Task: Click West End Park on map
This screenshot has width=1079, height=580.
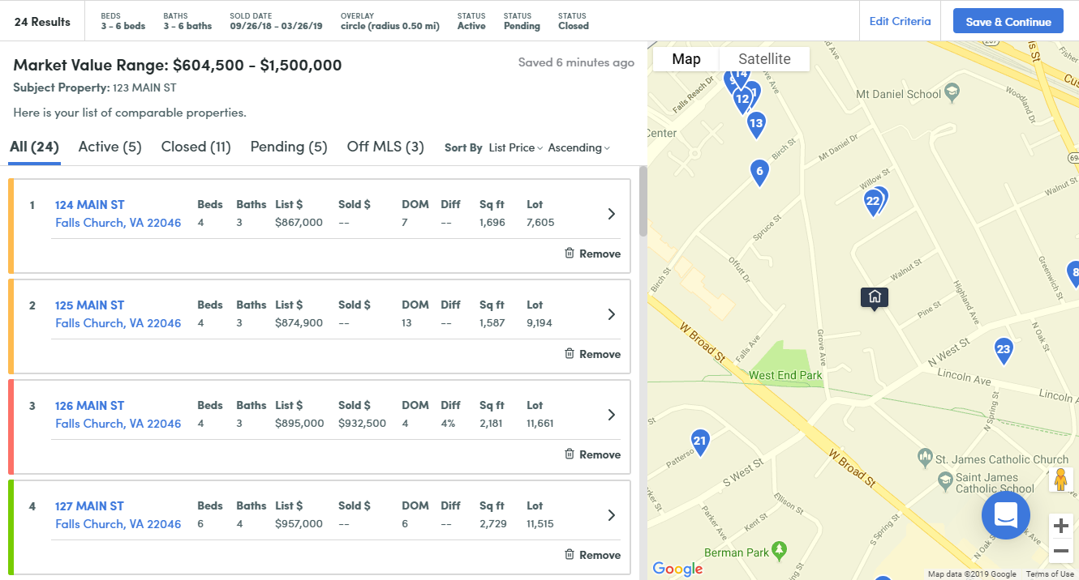Action: tap(785, 375)
